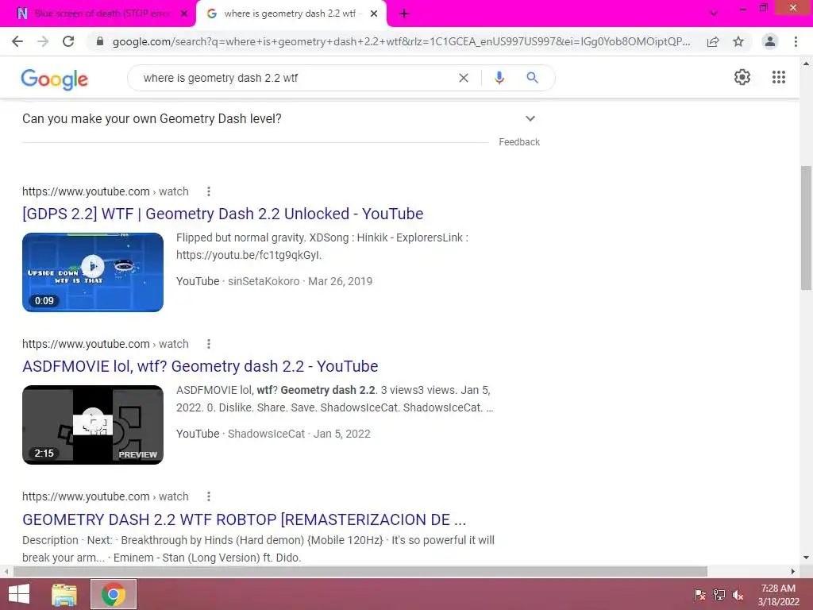The width and height of the screenshot is (813, 610).
Task: Open more options for GDPS 2.2 result
Action: (209, 191)
